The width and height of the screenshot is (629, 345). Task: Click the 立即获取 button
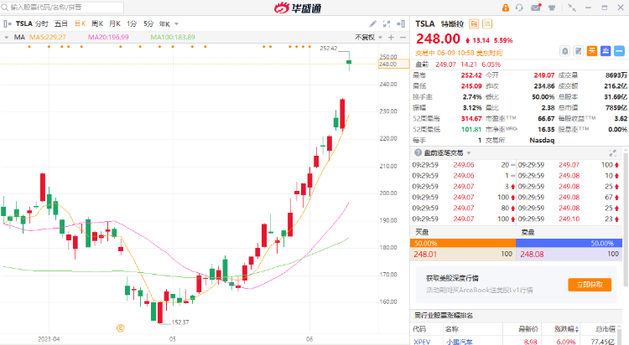590,285
